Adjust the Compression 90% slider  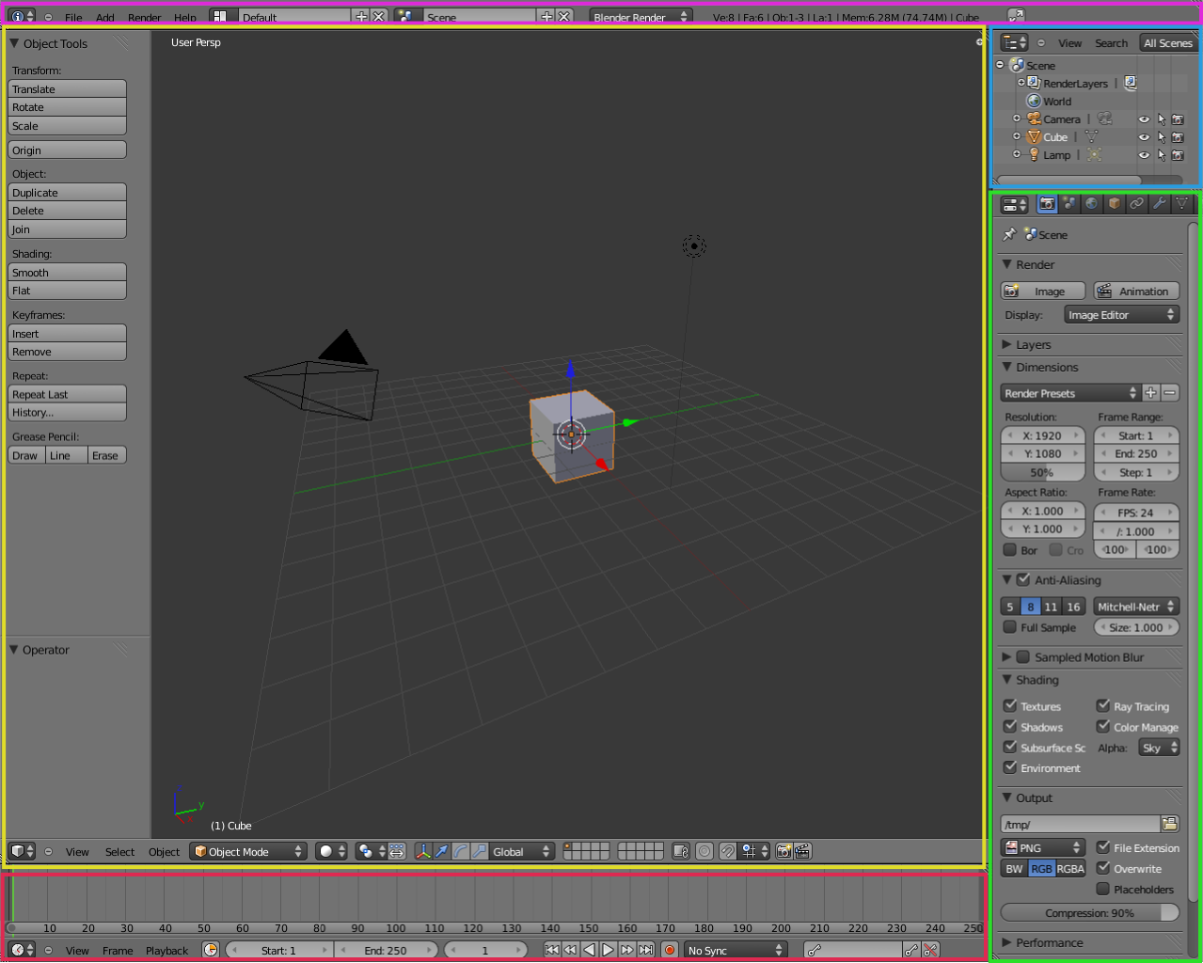click(x=1089, y=912)
